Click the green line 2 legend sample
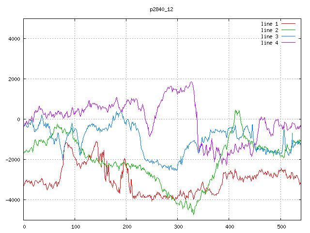This screenshot has width=310, height=233. (288, 30)
